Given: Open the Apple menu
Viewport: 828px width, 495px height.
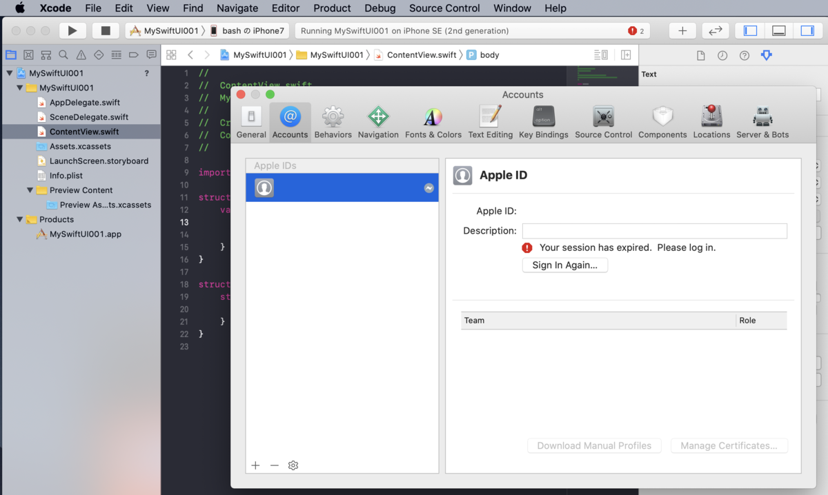Looking at the screenshot, I should (20, 8).
